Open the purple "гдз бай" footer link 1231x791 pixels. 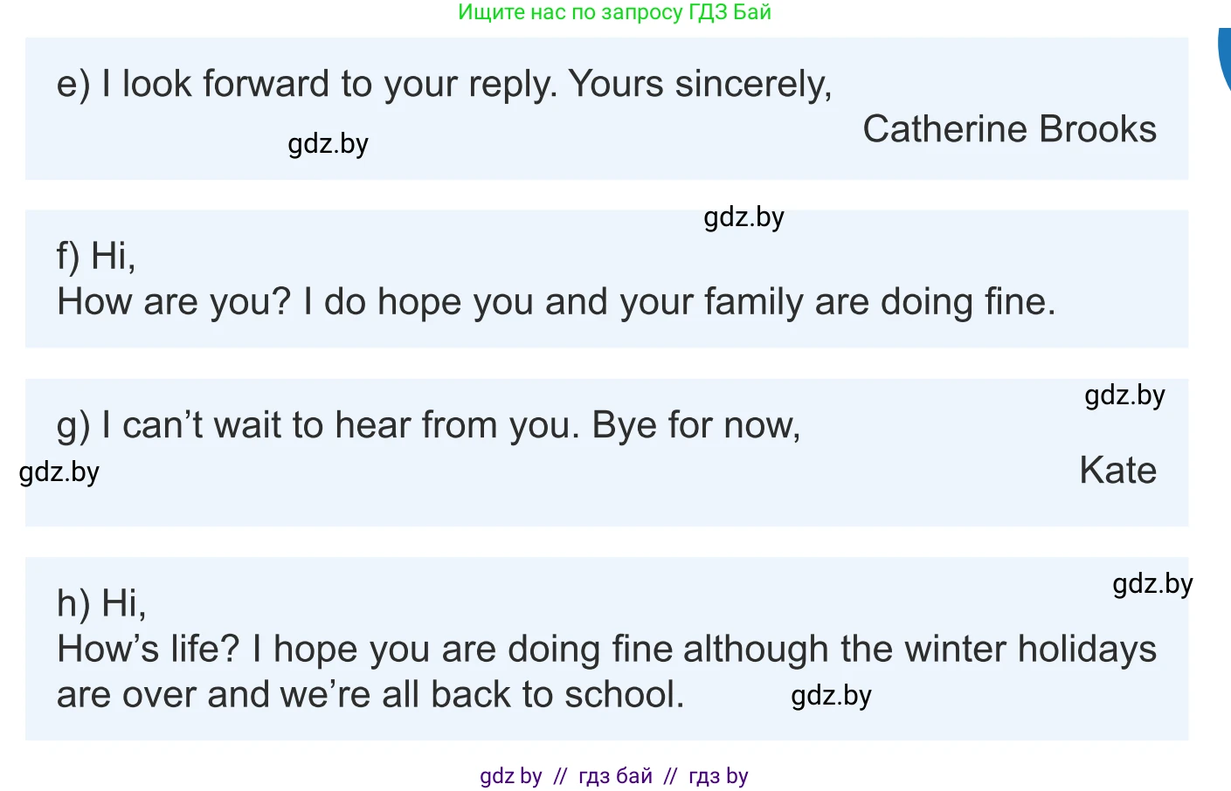(x=615, y=776)
